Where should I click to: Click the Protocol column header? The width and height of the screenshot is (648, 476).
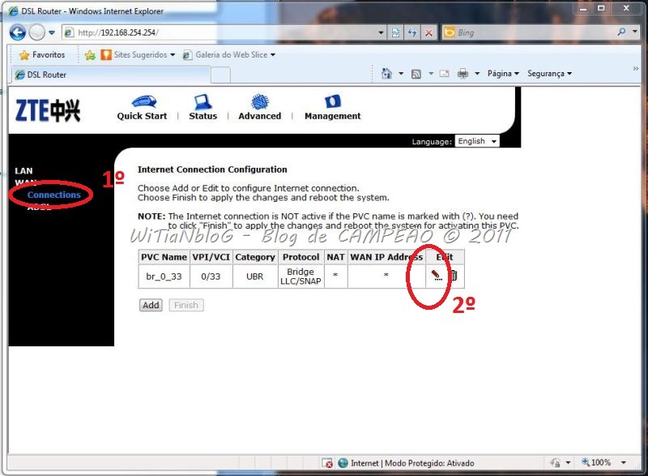coord(301,257)
